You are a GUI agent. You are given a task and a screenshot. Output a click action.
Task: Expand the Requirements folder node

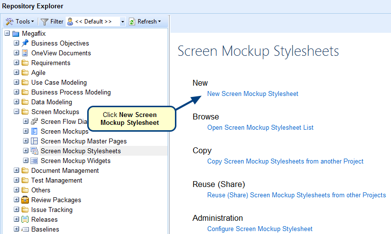16,63
